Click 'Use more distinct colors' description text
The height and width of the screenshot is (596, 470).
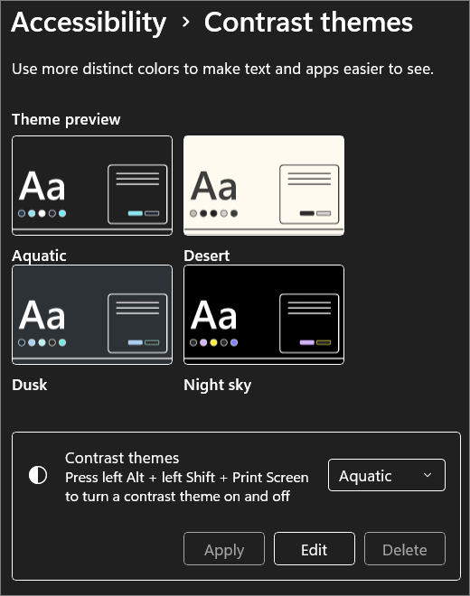click(222, 70)
